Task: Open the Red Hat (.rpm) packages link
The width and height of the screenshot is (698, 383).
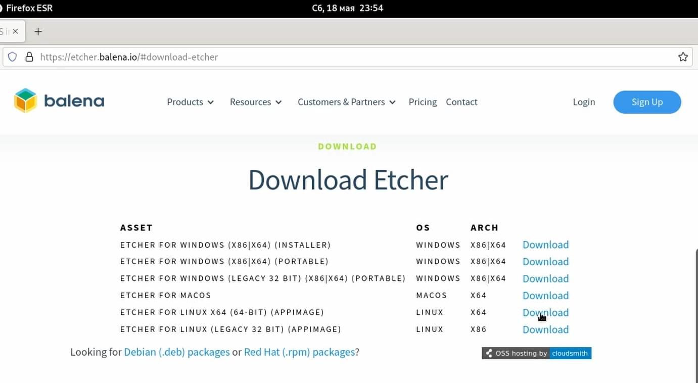Action: pos(299,352)
